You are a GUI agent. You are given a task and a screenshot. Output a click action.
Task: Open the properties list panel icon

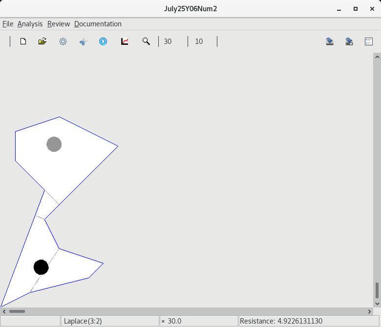click(x=369, y=41)
